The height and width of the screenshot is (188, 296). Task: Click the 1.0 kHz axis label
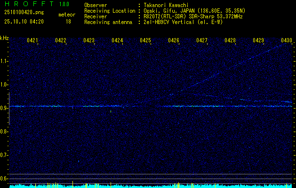pyautogui.click(x=4, y=85)
